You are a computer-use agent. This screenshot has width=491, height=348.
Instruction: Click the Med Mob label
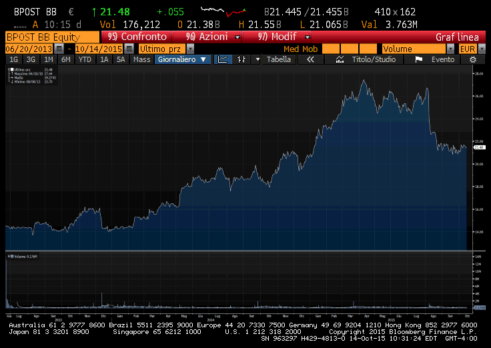coord(300,49)
